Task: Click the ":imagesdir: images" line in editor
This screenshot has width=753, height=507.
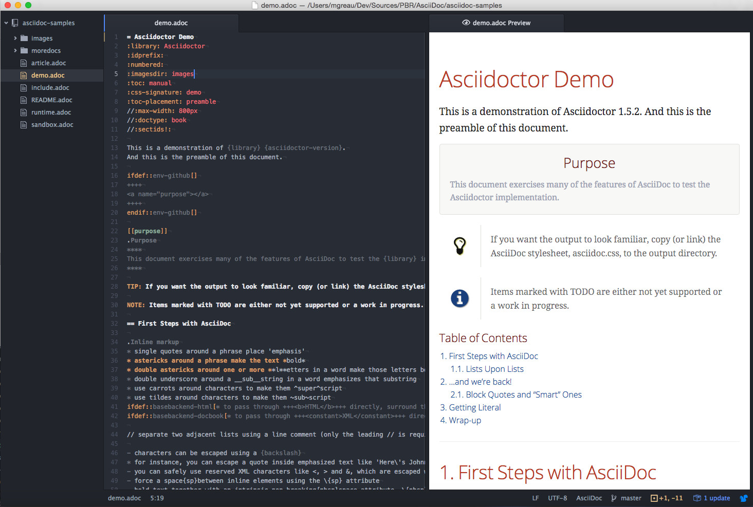Action: pyautogui.click(x=160, y=74)
